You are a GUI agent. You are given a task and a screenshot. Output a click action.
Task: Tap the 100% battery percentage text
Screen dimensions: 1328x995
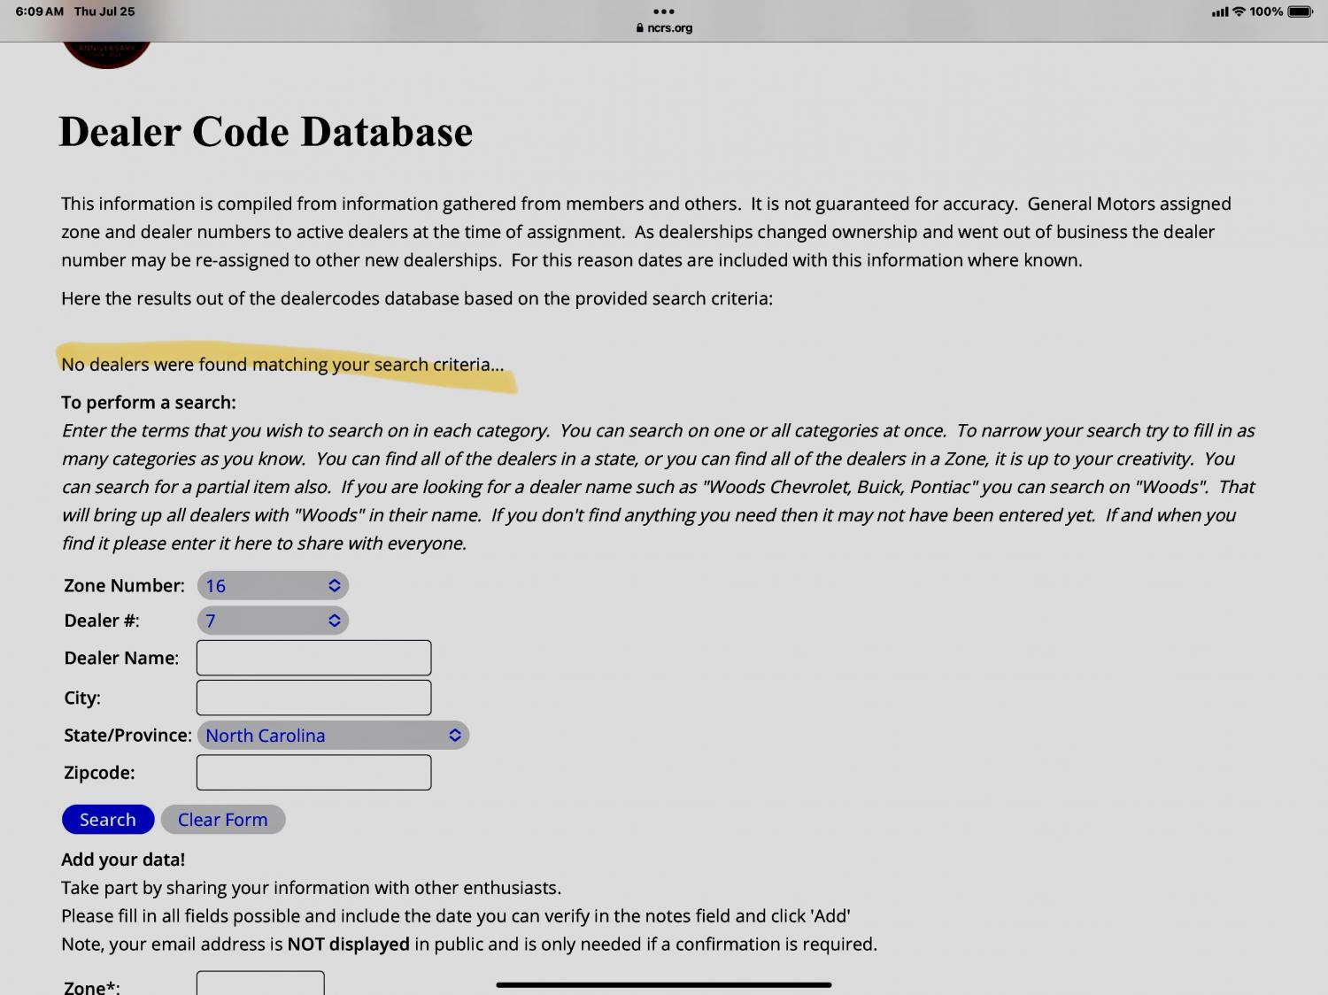point(1266,12)
